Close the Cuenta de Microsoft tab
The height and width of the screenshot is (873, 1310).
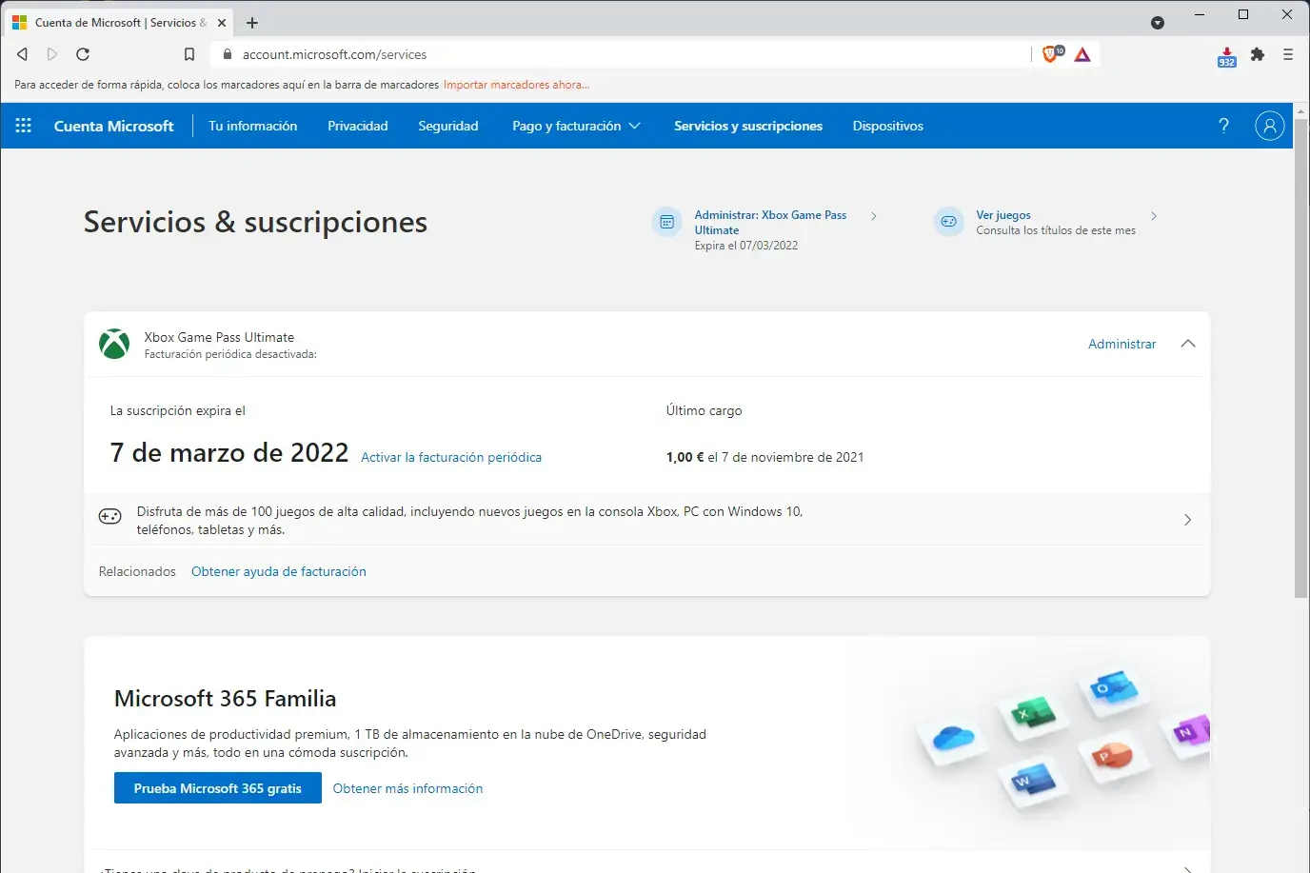222,22
